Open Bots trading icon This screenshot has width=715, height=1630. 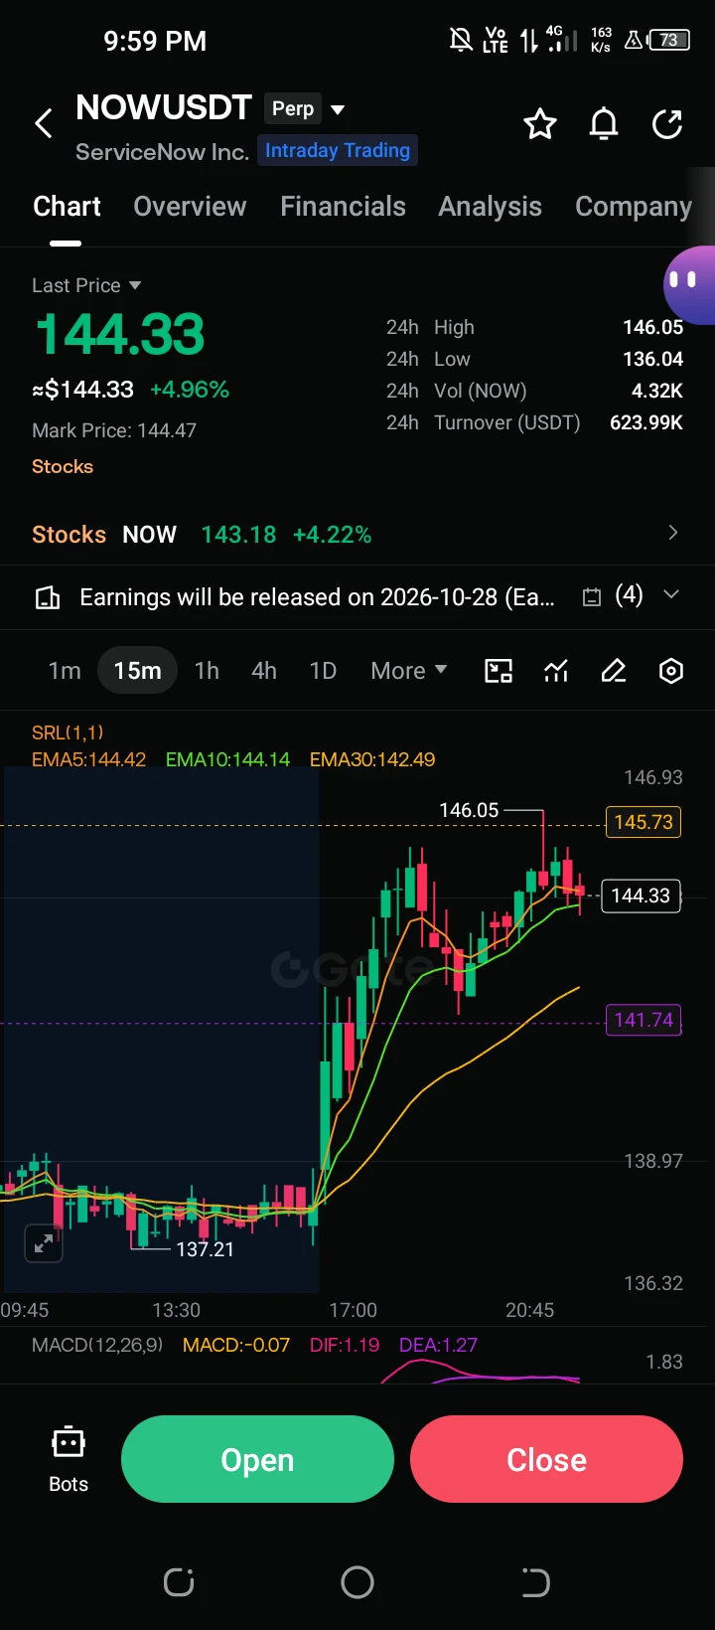point(69,1459)
